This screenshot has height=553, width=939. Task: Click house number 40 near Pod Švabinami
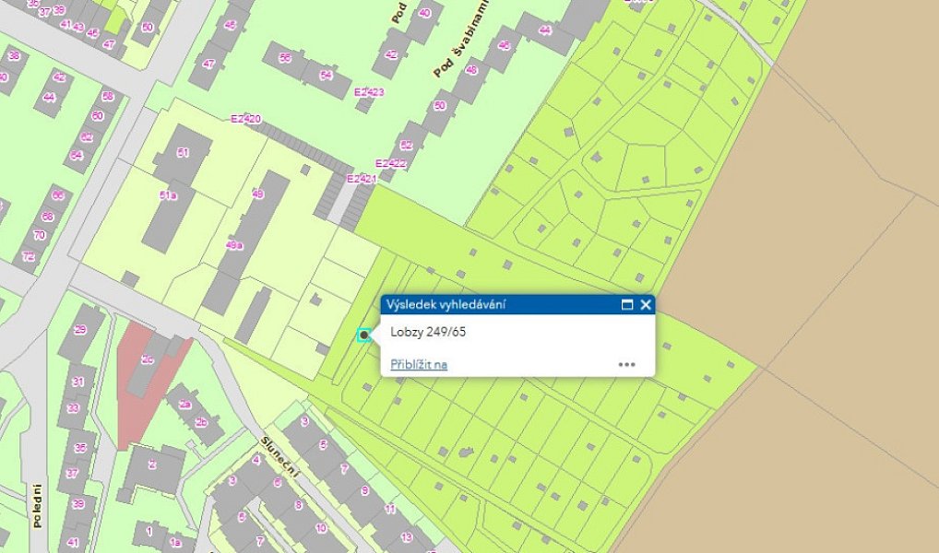point(424,13)
